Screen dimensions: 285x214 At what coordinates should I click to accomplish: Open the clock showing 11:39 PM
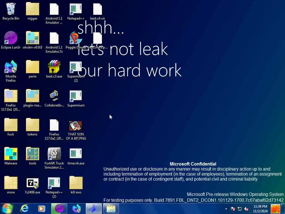[260, 209]
